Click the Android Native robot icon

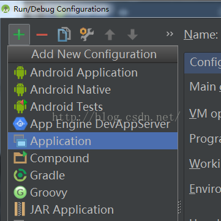coord(20,89)
